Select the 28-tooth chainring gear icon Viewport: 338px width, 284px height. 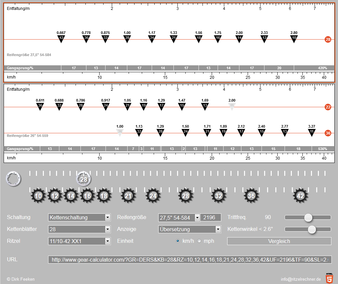point(84,179)
